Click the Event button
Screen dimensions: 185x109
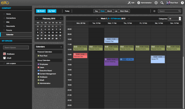pos(41,11)
